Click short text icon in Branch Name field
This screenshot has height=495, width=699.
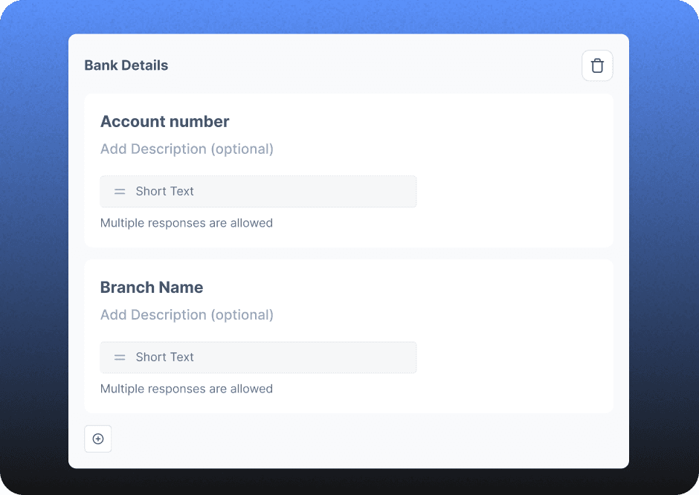[x=120, y=357]
